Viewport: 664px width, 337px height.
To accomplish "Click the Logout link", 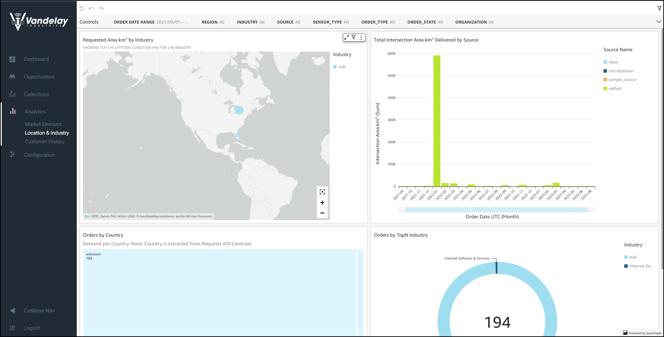I will (32, 328).
